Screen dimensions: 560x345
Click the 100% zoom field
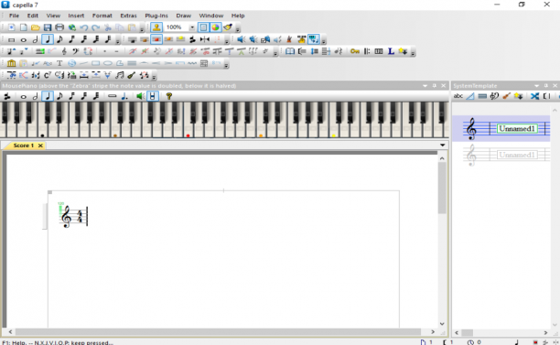pos(177,27)
